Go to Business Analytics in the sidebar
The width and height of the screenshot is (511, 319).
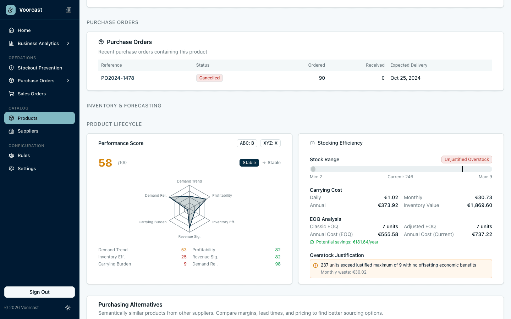38,43
